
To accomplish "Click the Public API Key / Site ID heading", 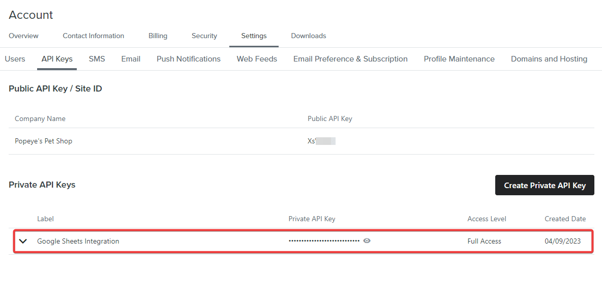I will (x=55, y=89).
